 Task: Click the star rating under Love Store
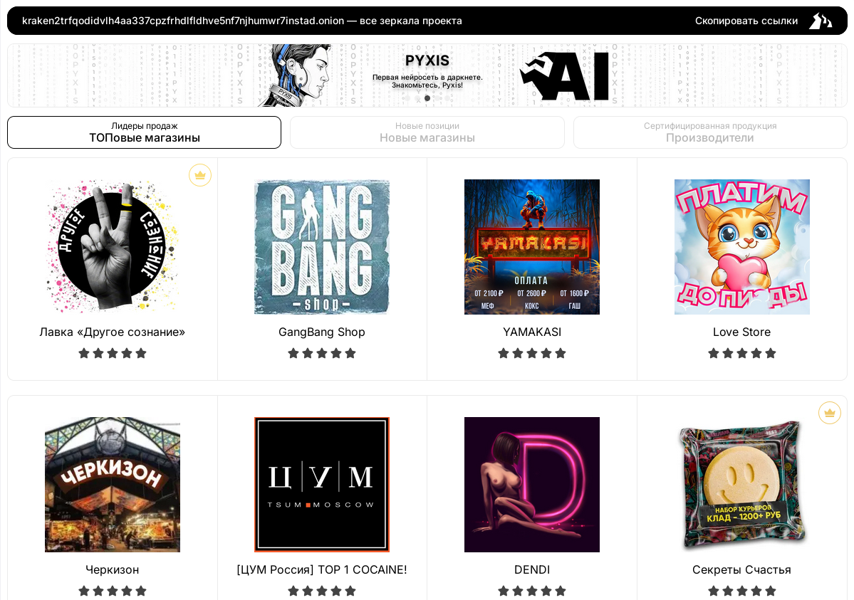coord(741,353)
